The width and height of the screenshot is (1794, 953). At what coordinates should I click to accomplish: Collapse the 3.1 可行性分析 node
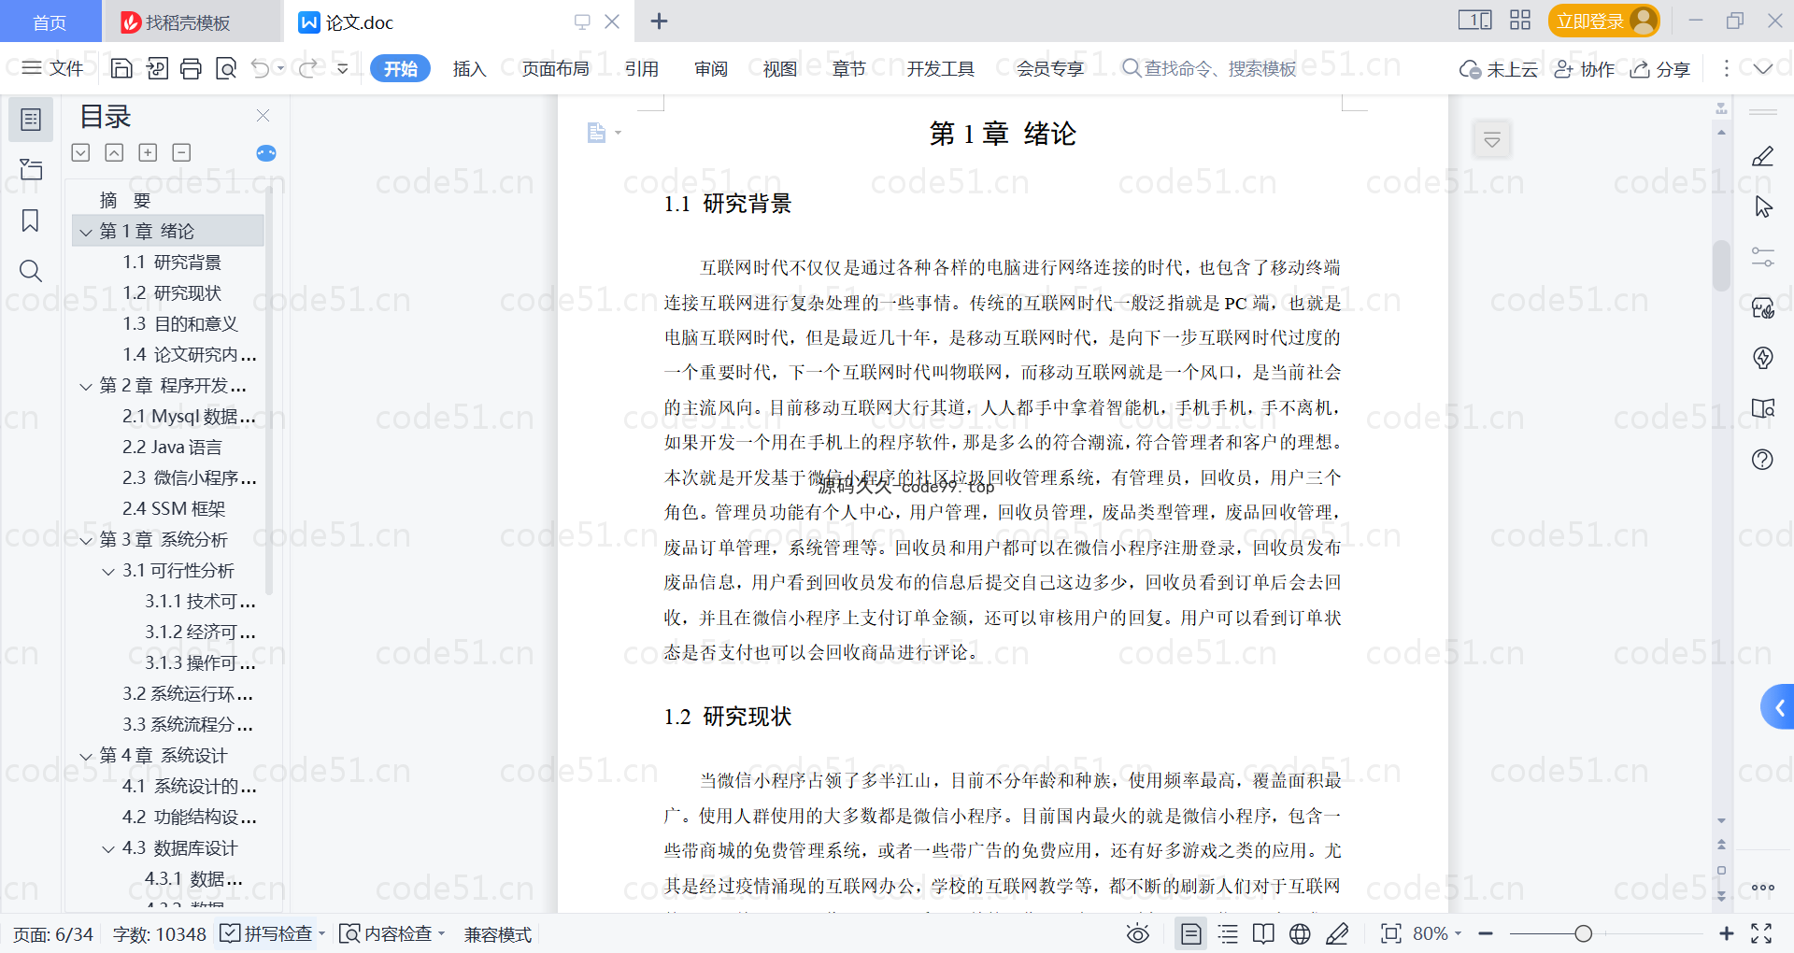tap(108, 571)
